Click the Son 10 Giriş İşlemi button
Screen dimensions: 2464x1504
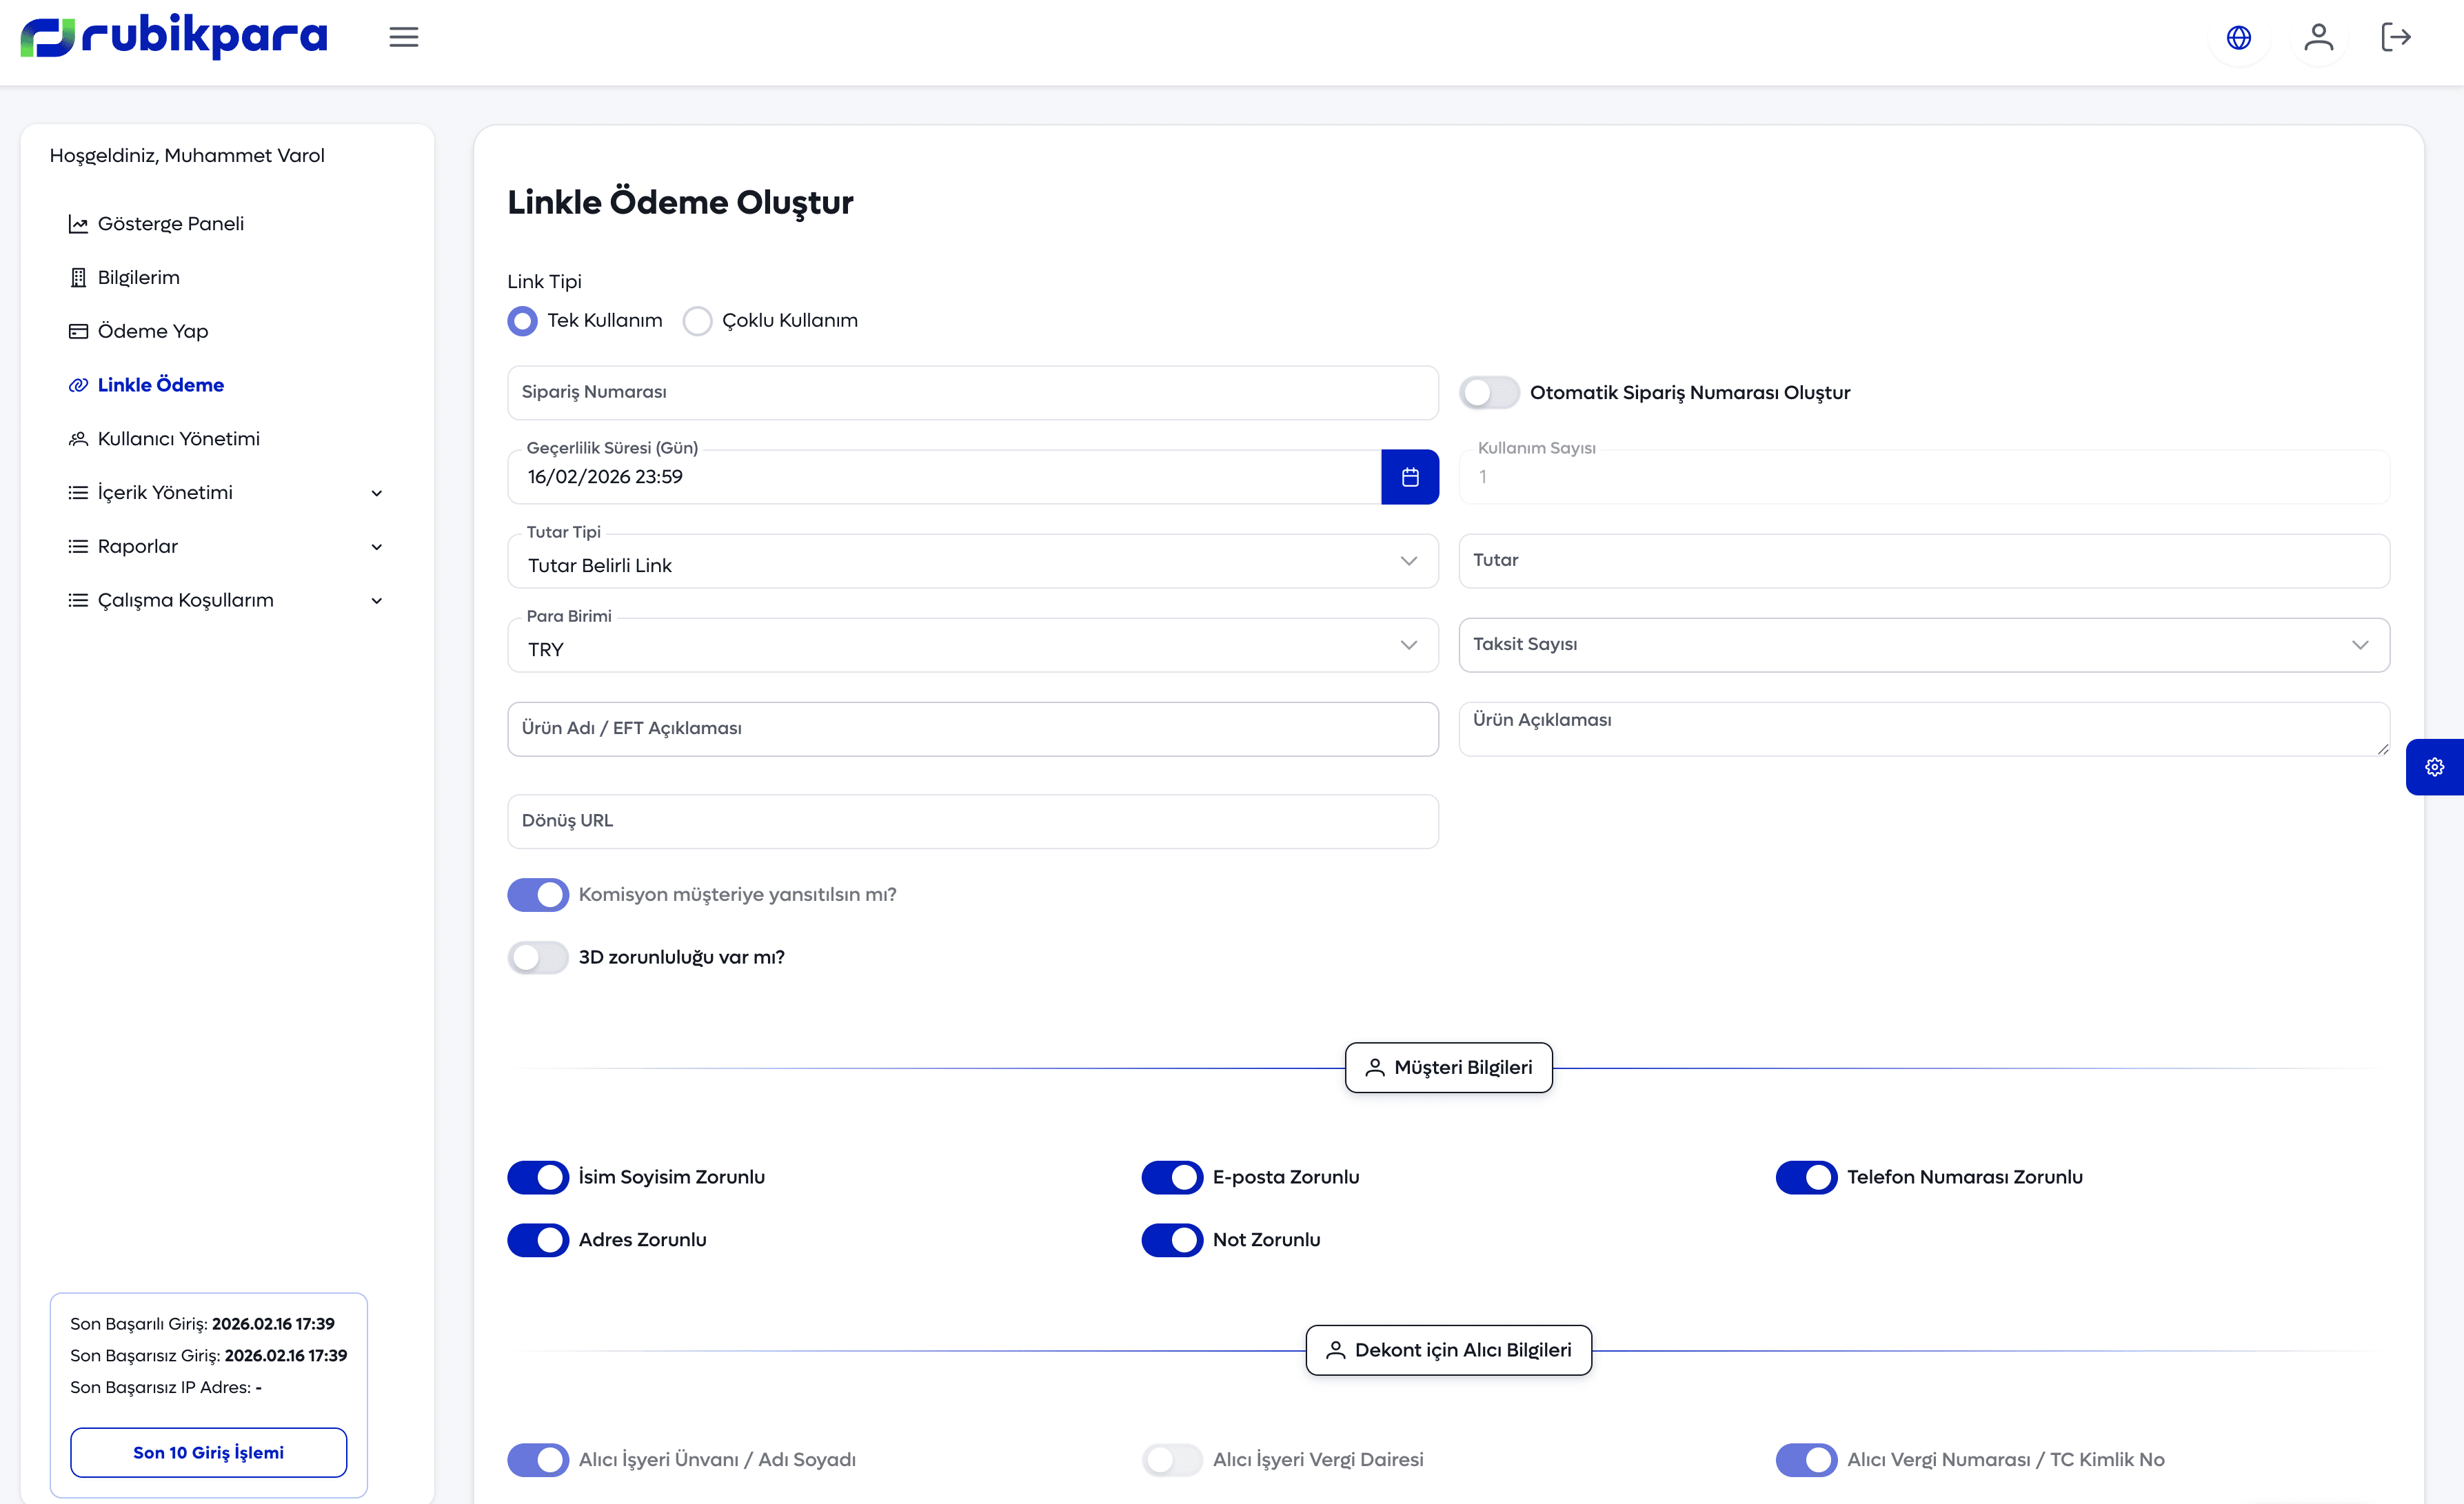point(208,1452)
